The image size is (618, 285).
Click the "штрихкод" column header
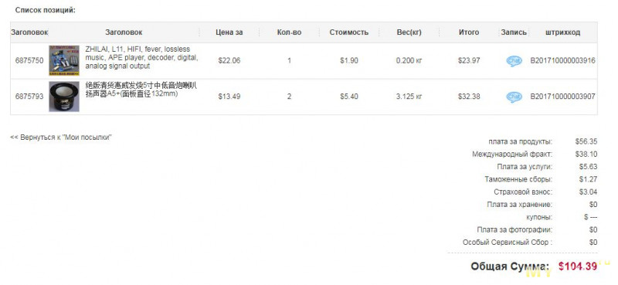tap(563, 32)
